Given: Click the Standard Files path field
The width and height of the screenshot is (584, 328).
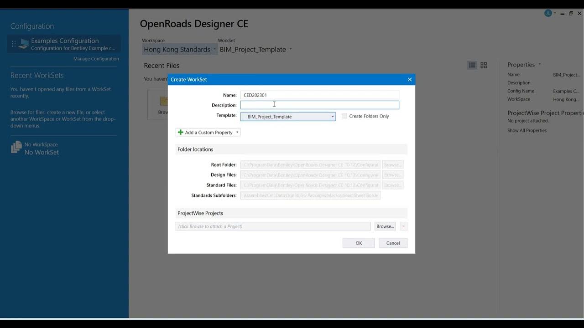Looking at the screenshot, I should click(310, 185).
